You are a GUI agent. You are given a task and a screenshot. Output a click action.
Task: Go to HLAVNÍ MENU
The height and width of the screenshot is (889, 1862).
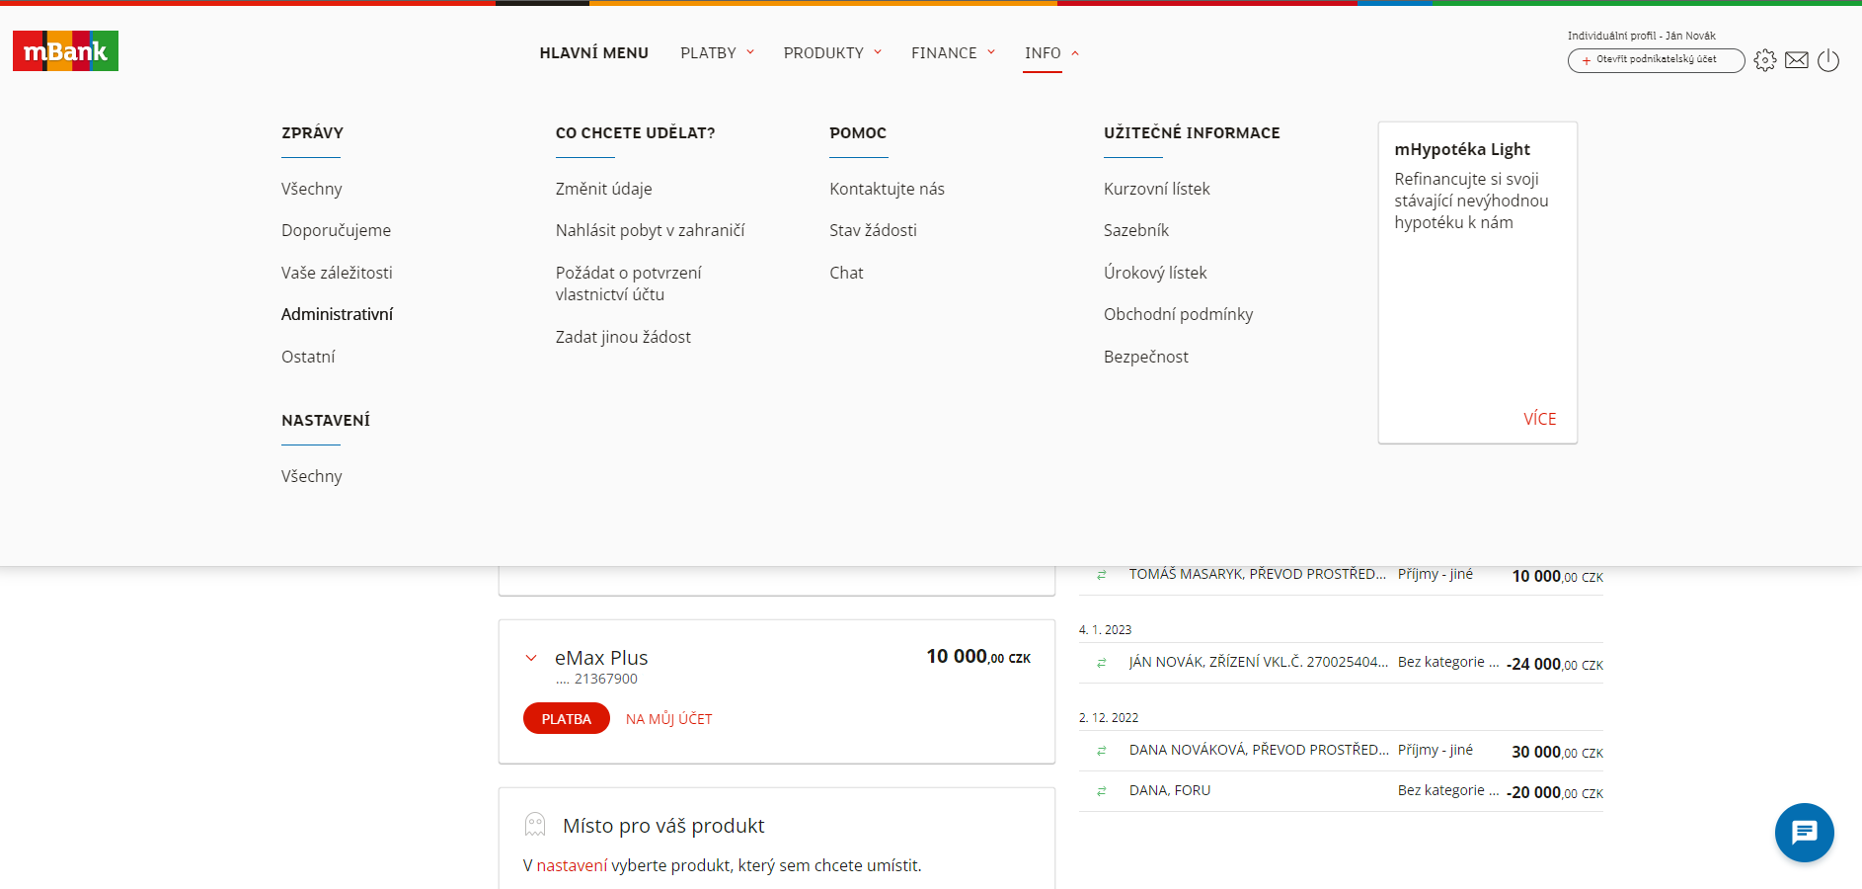[x=593, y=53]
